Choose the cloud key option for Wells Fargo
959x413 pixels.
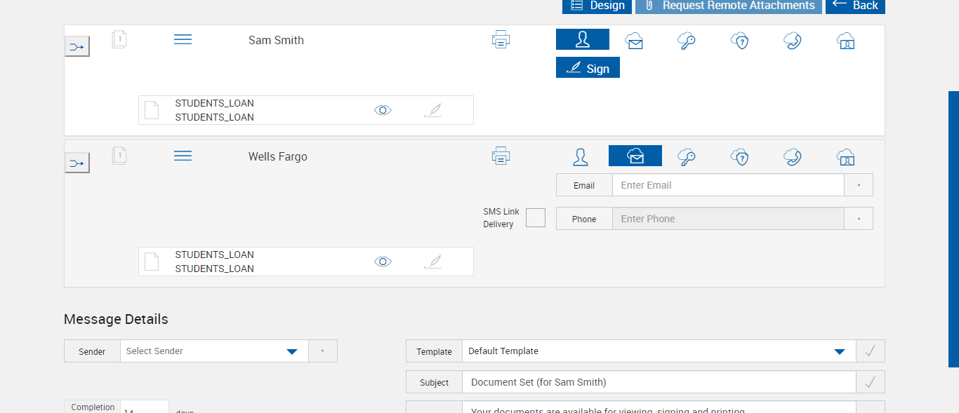pos(687,157)
